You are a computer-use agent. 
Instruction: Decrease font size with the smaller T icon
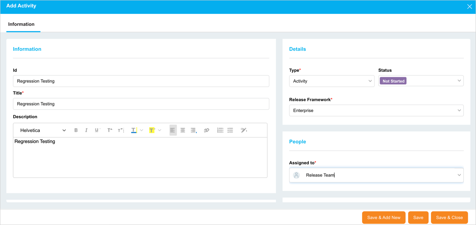(120, 130)
